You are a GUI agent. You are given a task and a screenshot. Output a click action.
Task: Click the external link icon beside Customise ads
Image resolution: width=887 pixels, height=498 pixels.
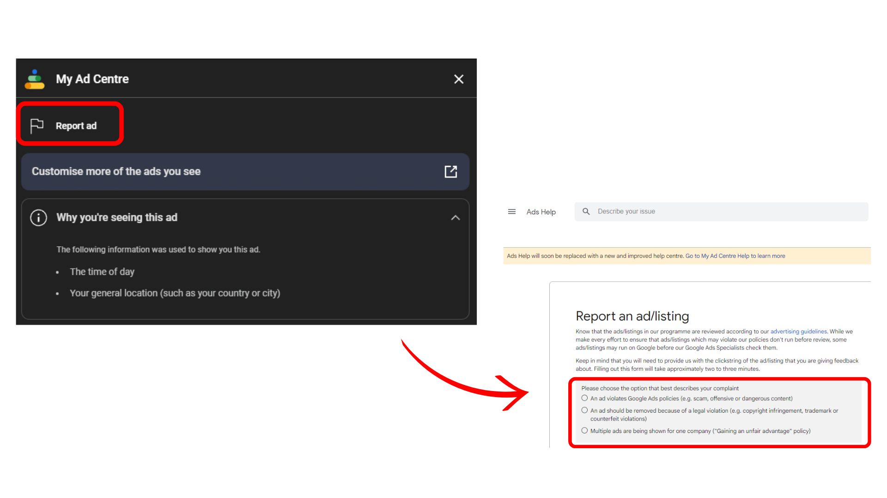click(451, 171)
